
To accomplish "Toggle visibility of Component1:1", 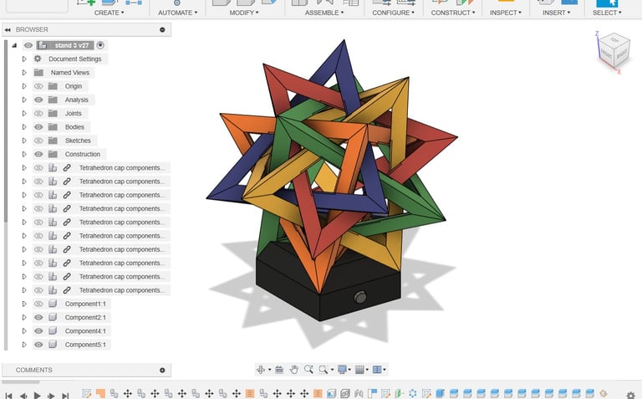I will click(x=38, y=304).
